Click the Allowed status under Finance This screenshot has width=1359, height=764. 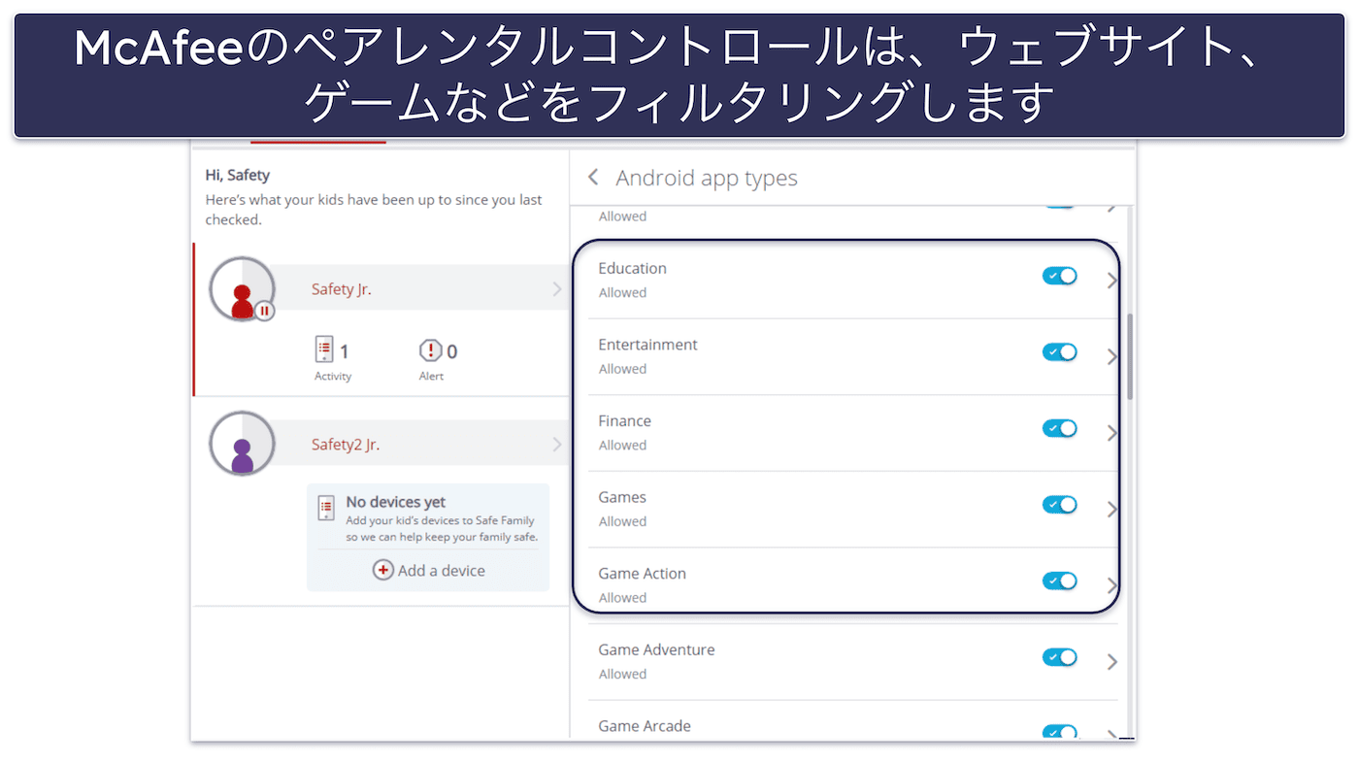pos(622,445)
